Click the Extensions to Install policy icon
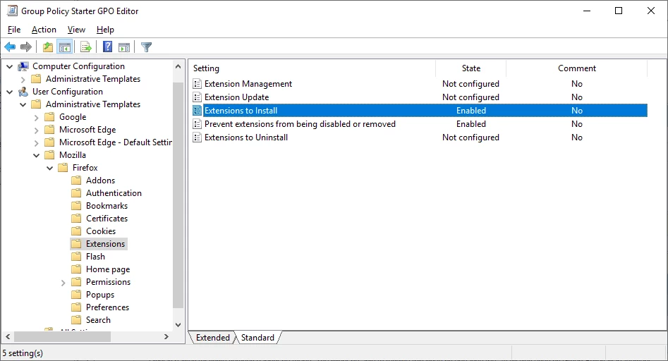The width and height of the screenshot is (668, 361). pyautogui.click(x=198, y=111)
